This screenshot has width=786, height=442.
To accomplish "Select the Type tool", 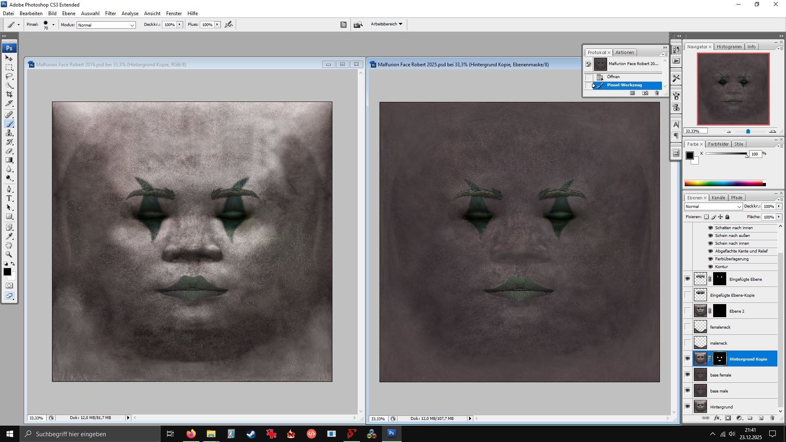I will 9,198.
